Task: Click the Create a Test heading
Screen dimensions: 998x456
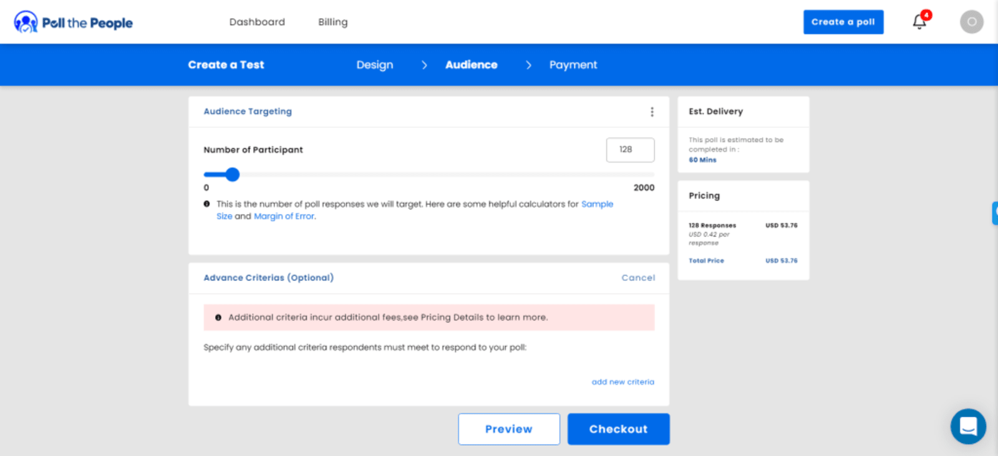Action: click(x=226, y=65)
